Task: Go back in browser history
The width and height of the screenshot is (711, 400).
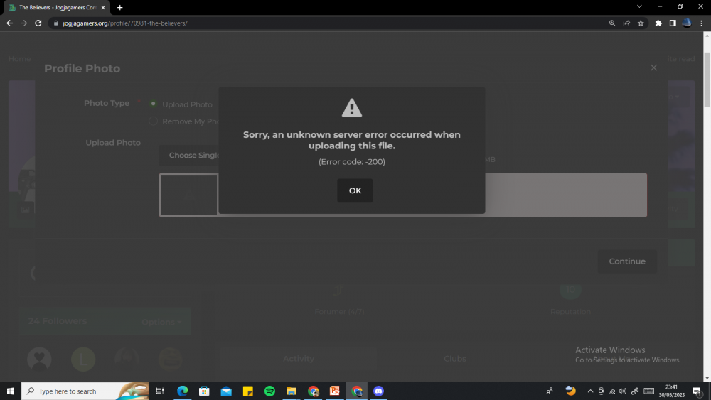Action: pyautogui.click(x=9, y=23)
